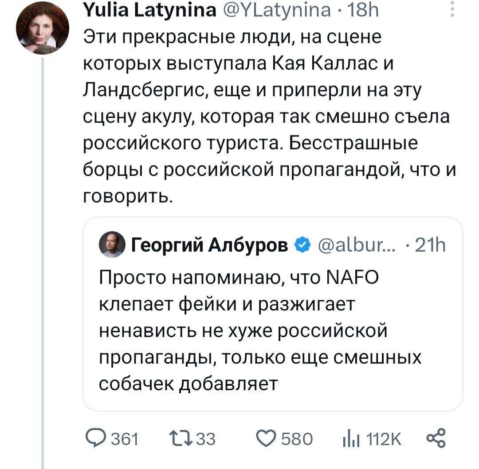Click the reply comment bubble icon
Screen dimensions: 479x469
point(94,439)
